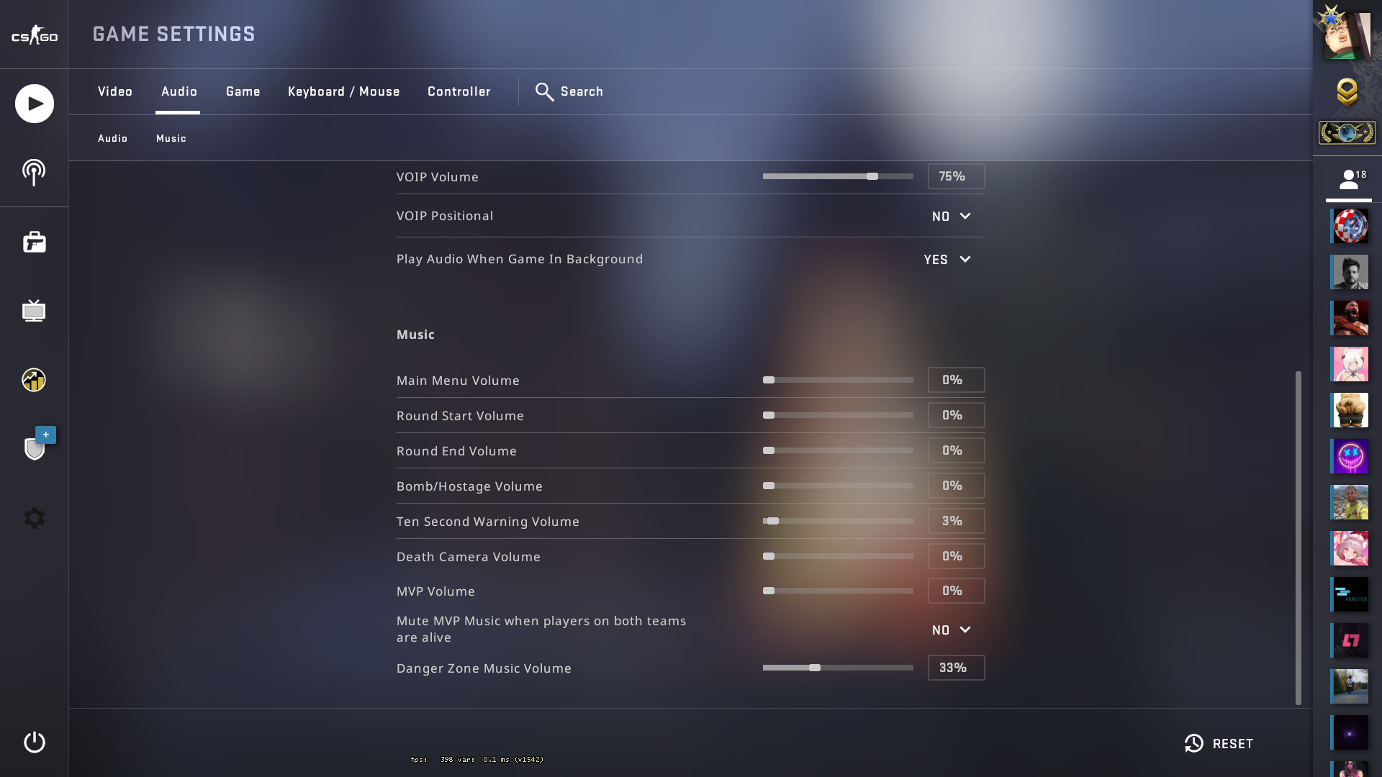Expand the Play Audio When Game In Background dropdown
This screenshot has width=1382, height=777.
pos(947,260)
